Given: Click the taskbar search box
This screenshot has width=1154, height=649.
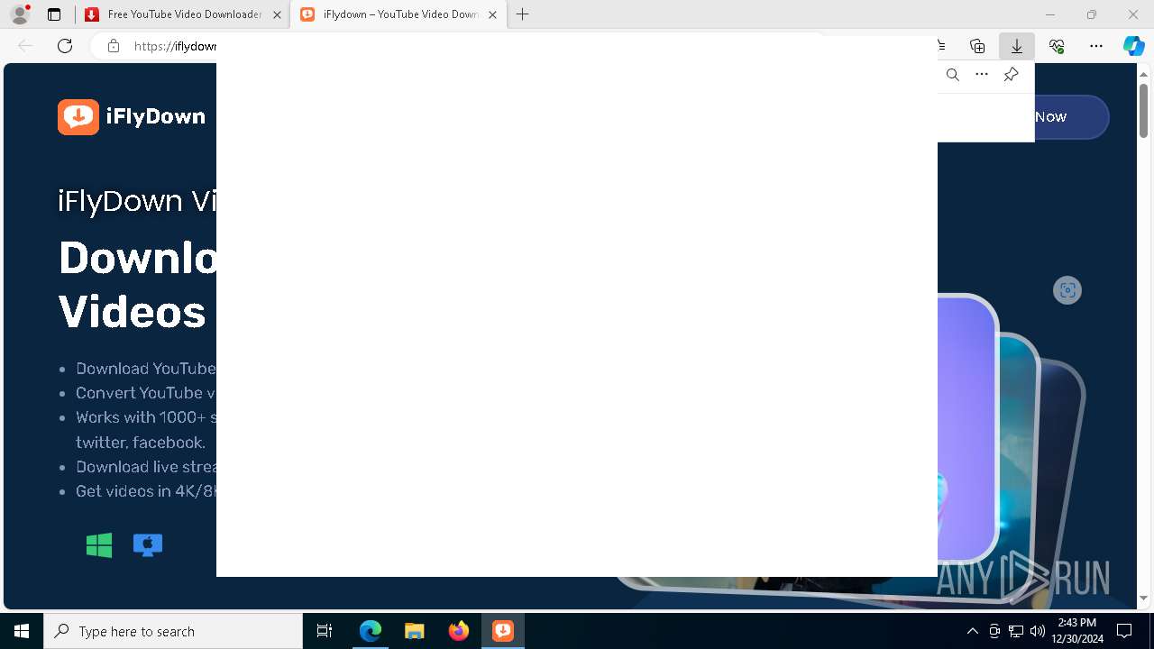Looking at the screenshot, I should point(173,631).
